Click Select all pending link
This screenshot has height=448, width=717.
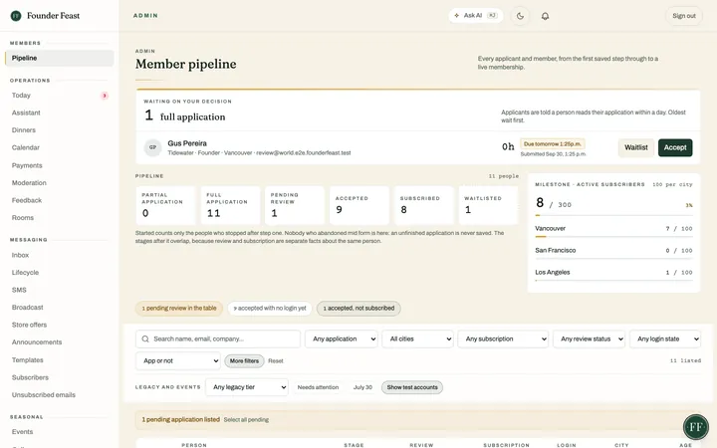pyautogui.click(x=246, y=420)
